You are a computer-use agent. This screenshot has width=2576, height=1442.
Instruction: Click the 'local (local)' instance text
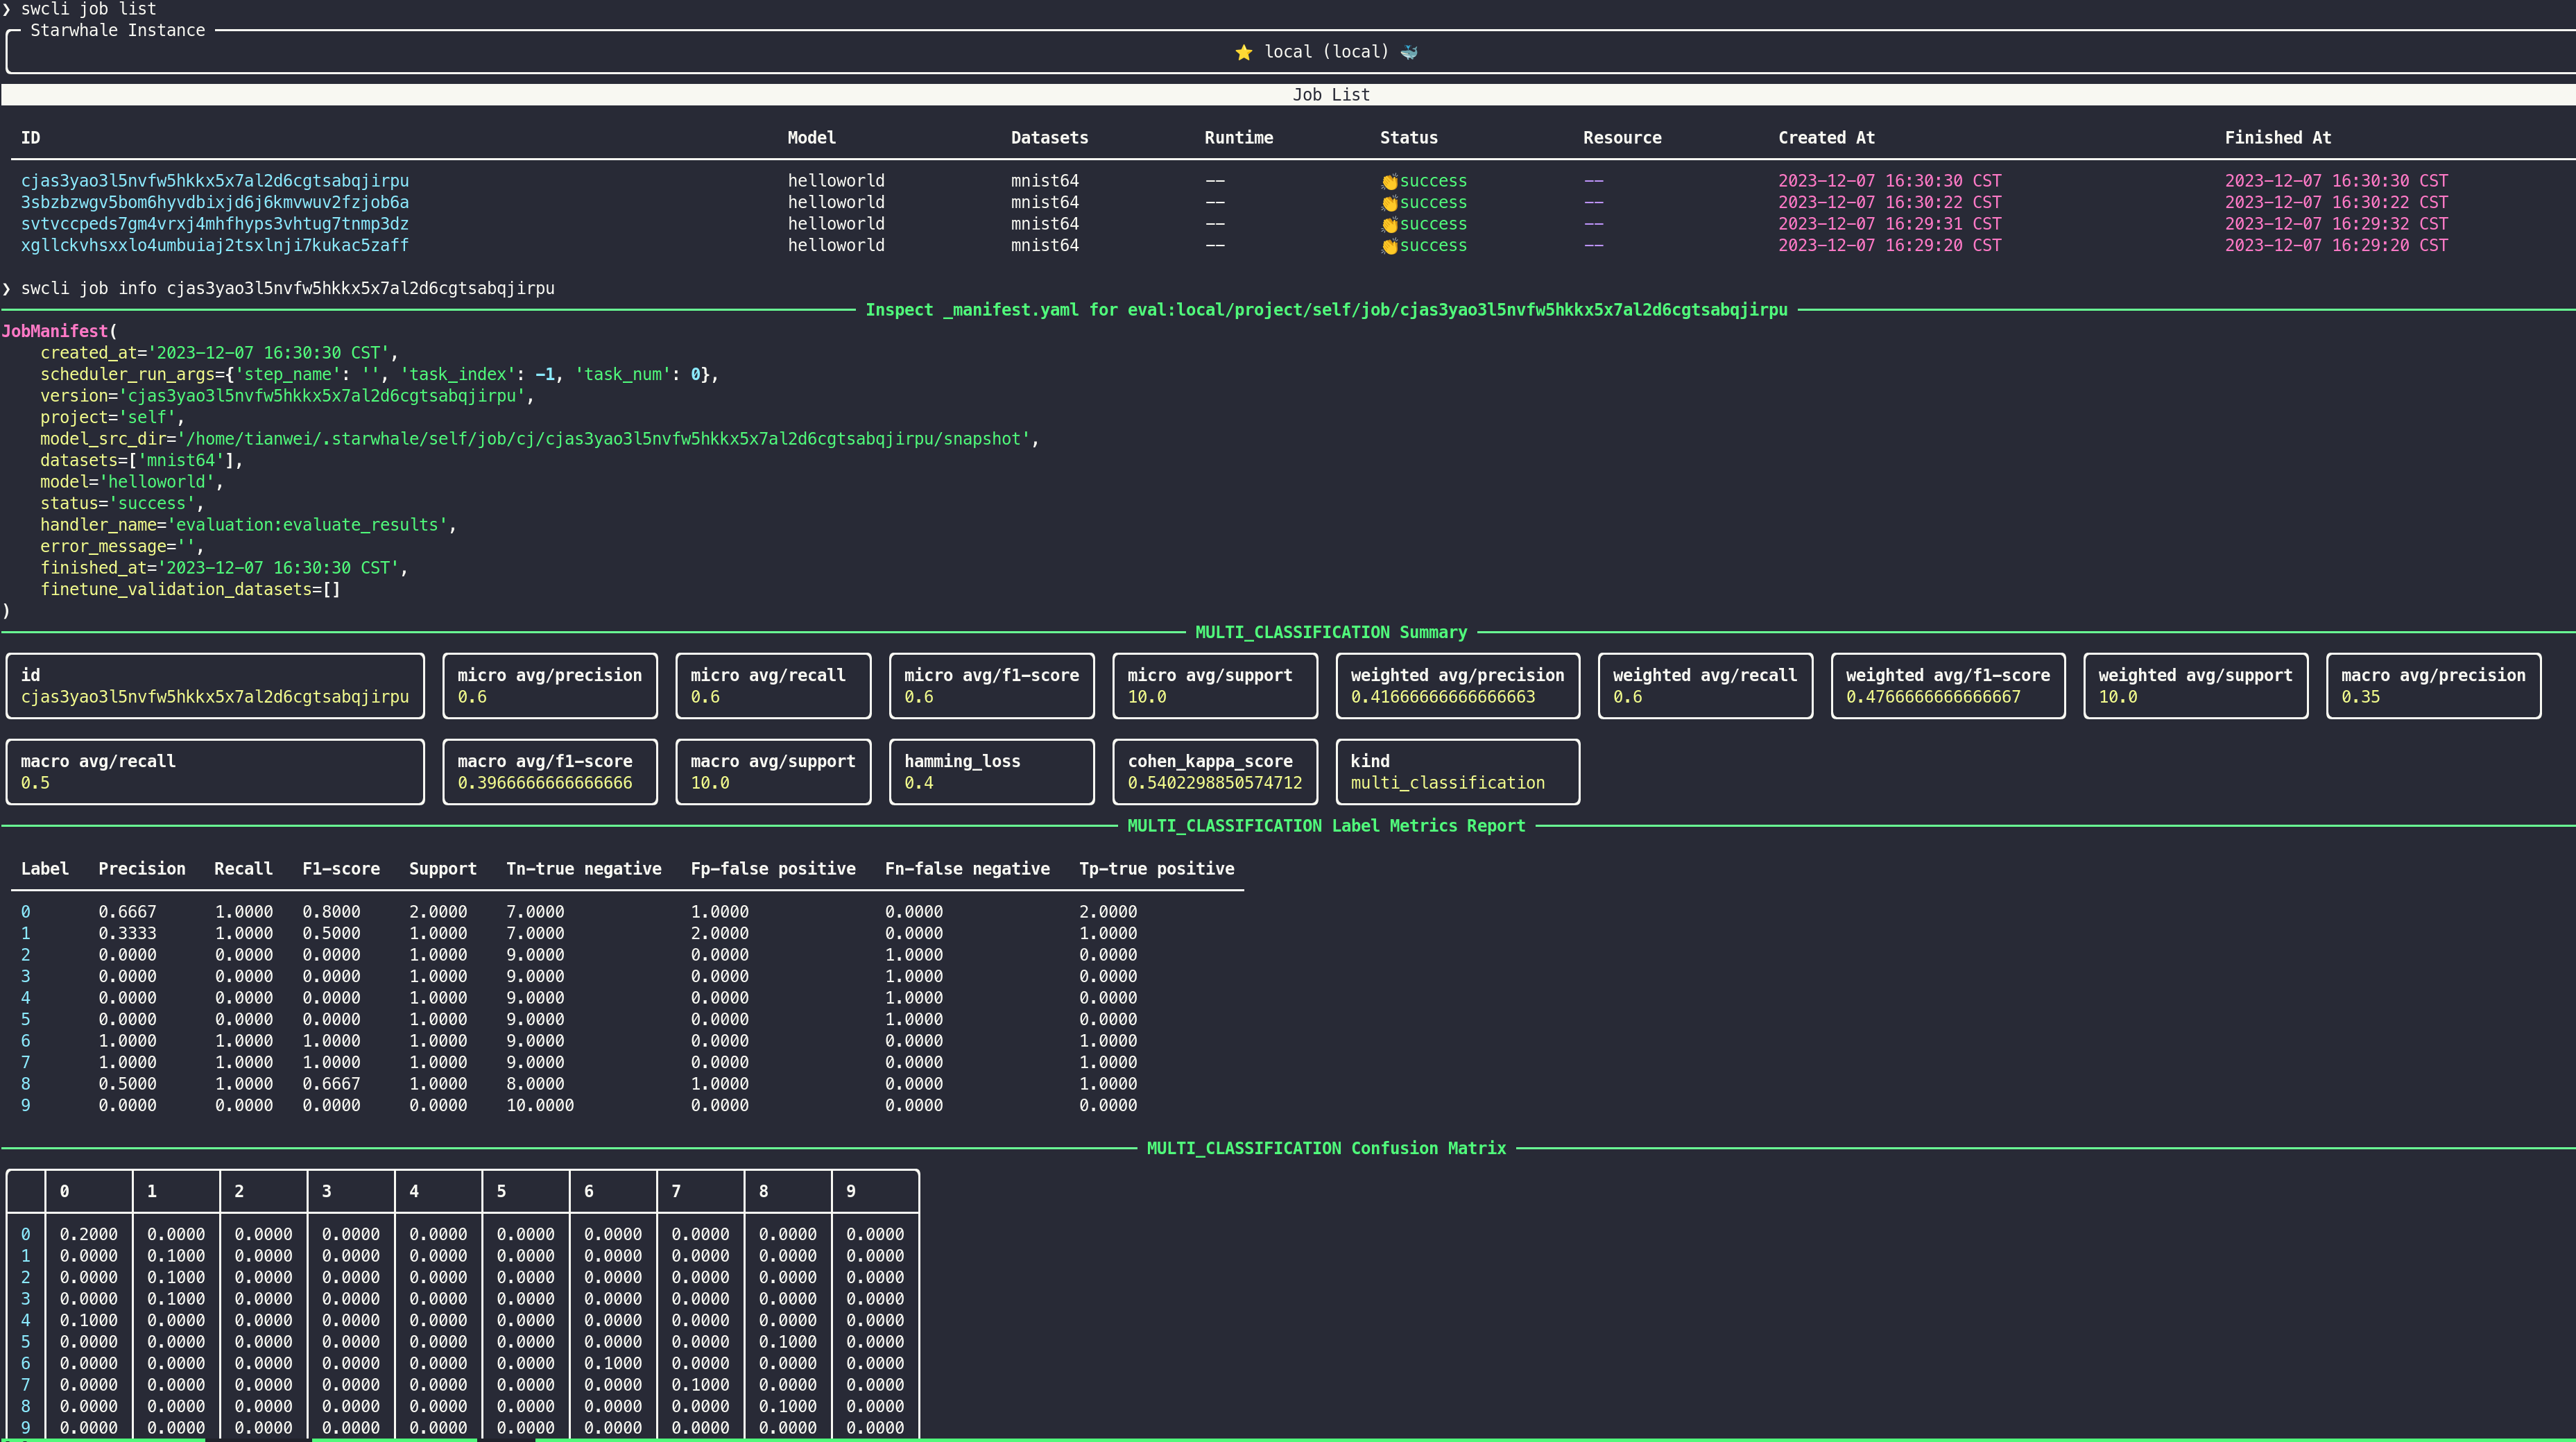click(x=1326, y=52)
